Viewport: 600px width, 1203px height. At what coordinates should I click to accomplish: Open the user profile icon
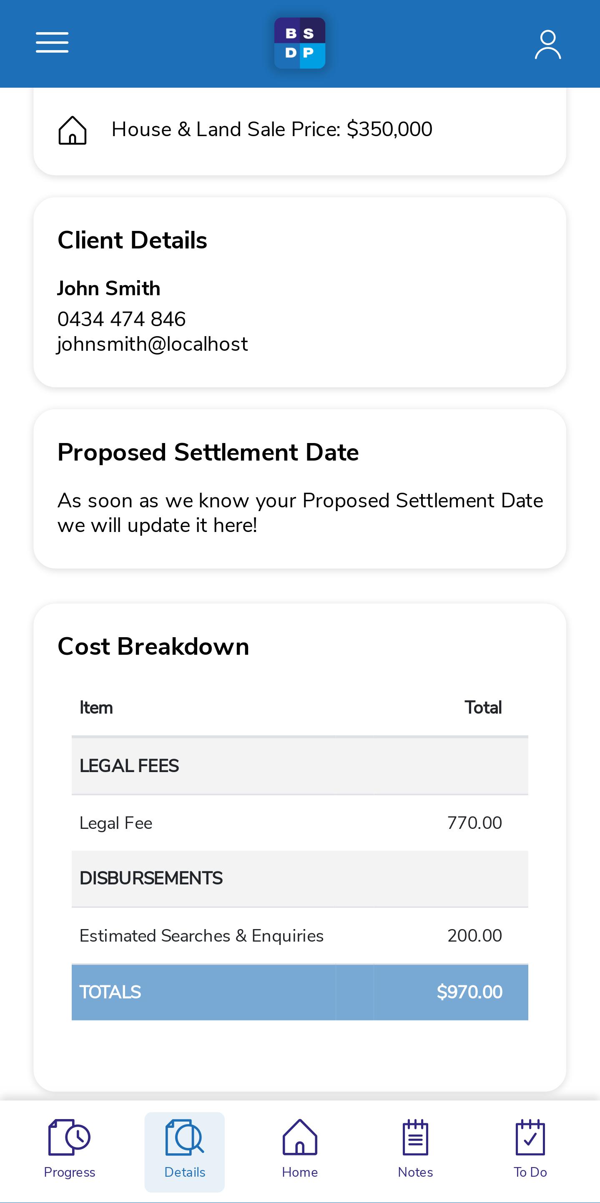pos(548,45)
